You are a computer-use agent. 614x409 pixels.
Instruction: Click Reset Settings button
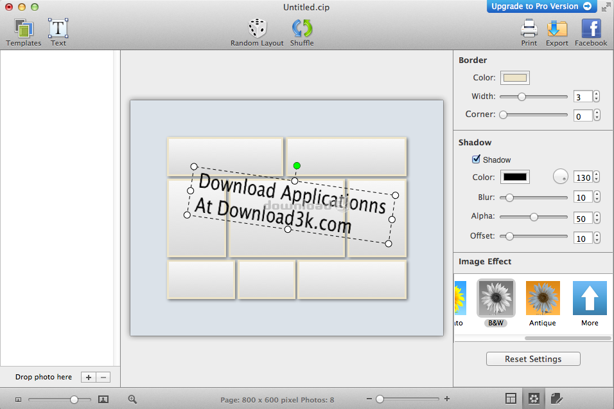pyautogui.click(x=533, y=359)
